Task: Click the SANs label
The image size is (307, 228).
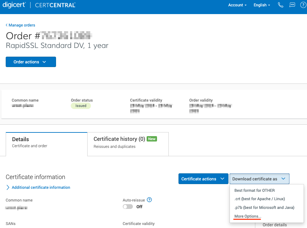Action: [x=11, y=224]
